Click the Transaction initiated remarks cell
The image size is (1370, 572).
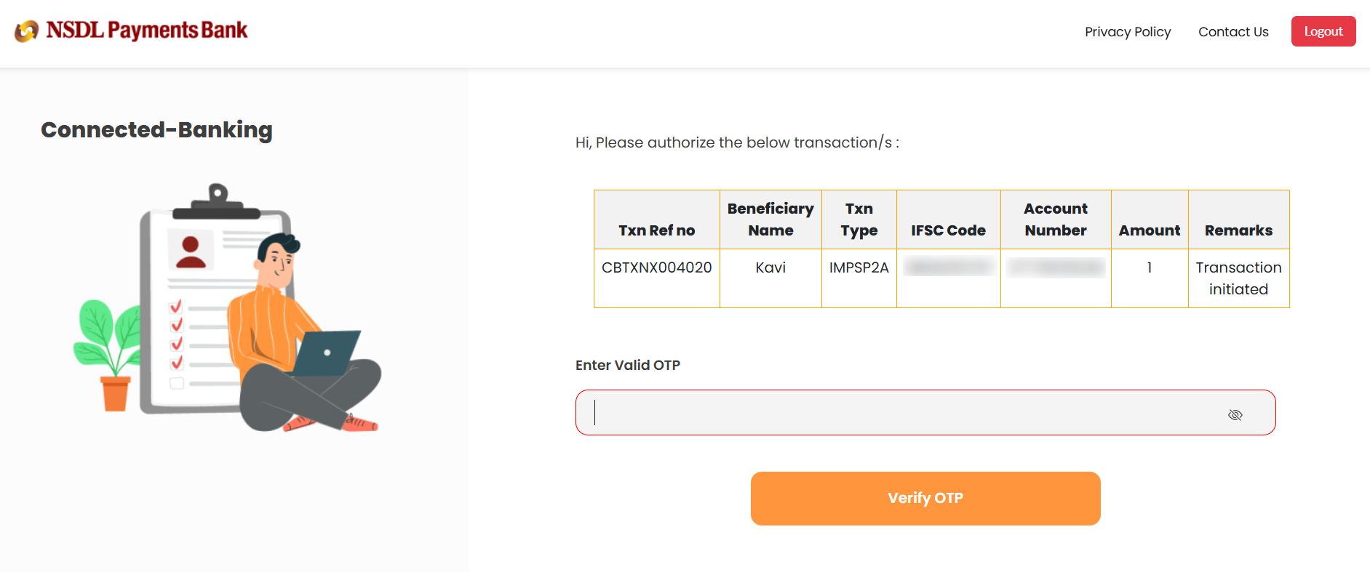(x=1238, y=278)
